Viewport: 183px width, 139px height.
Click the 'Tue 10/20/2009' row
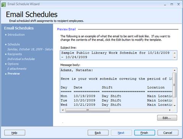[117, 100]
